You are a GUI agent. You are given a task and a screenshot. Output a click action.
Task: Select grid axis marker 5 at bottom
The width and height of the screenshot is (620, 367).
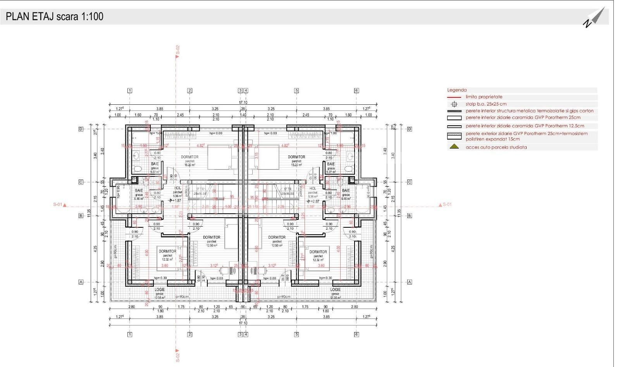pos(296,334)
